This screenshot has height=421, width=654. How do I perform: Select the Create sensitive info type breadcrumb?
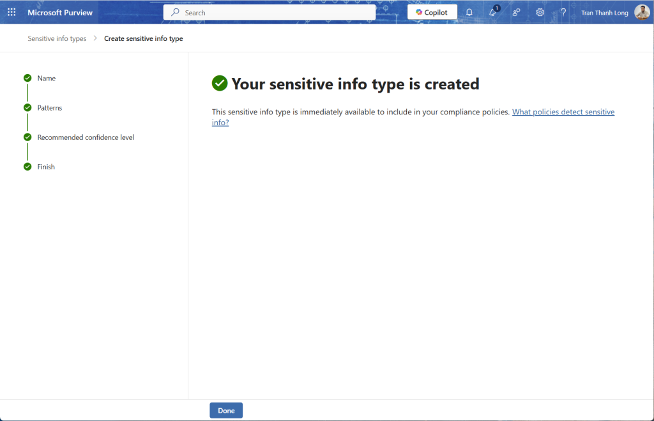coord(144,39)
